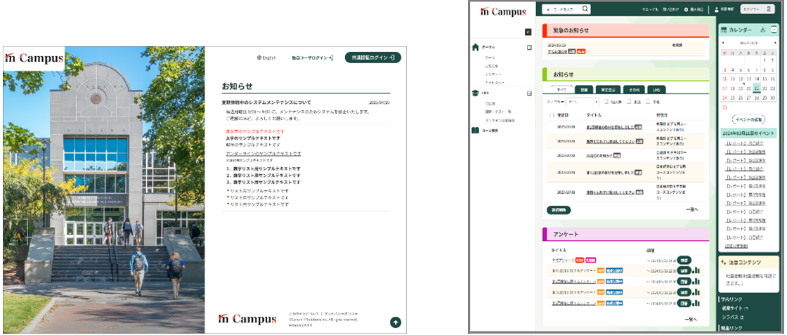Click the globe English language link

[x=266, y=58]
